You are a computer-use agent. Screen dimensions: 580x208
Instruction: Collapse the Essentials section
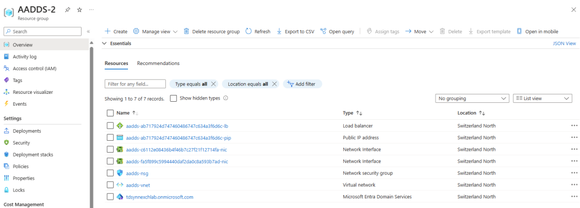(x=104, y=44)
